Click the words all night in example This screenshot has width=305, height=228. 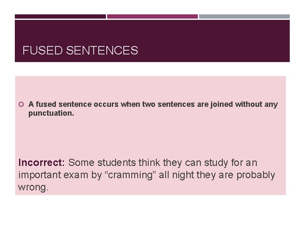[176, 175]
